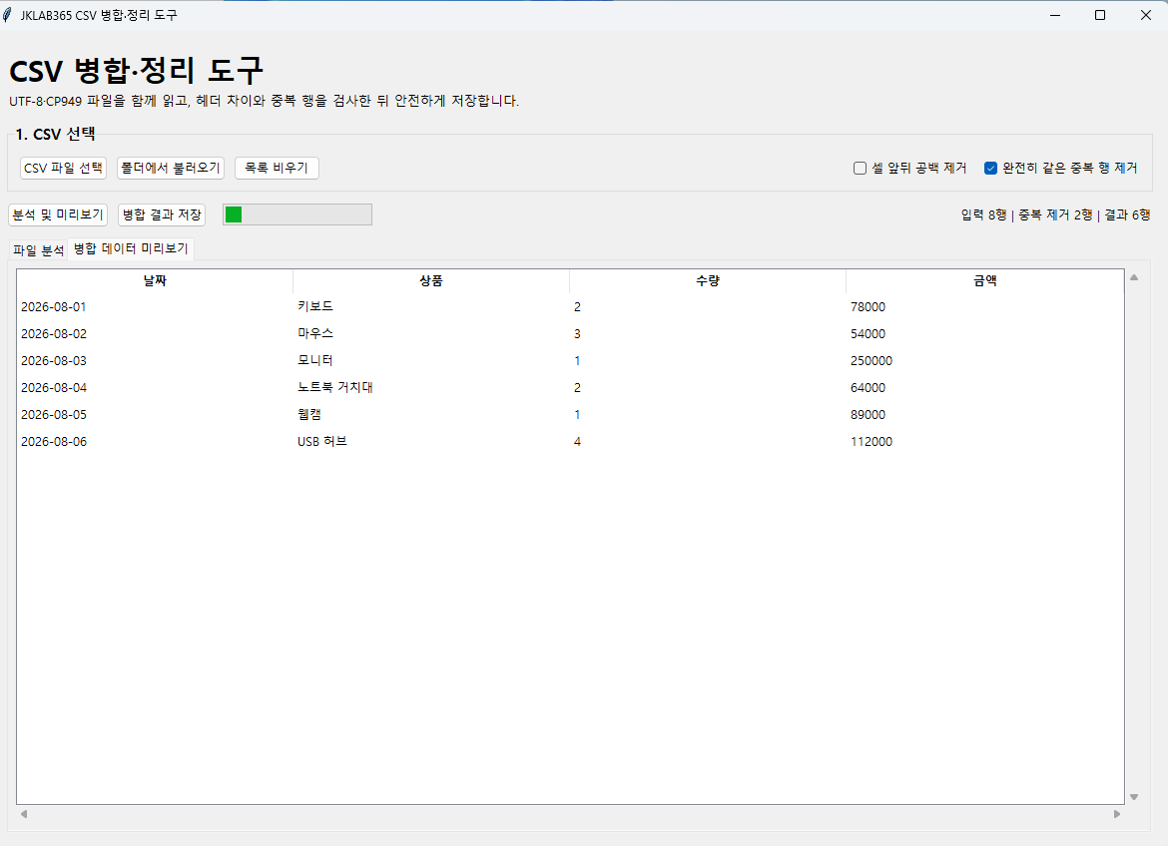Save with 병합 결과 저장 button
1168x846 pixels.
pos(162,215)
